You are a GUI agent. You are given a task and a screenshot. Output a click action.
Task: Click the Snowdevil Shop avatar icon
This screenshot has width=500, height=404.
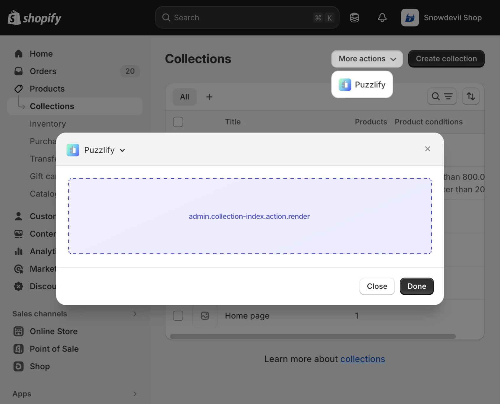[410, 18]
